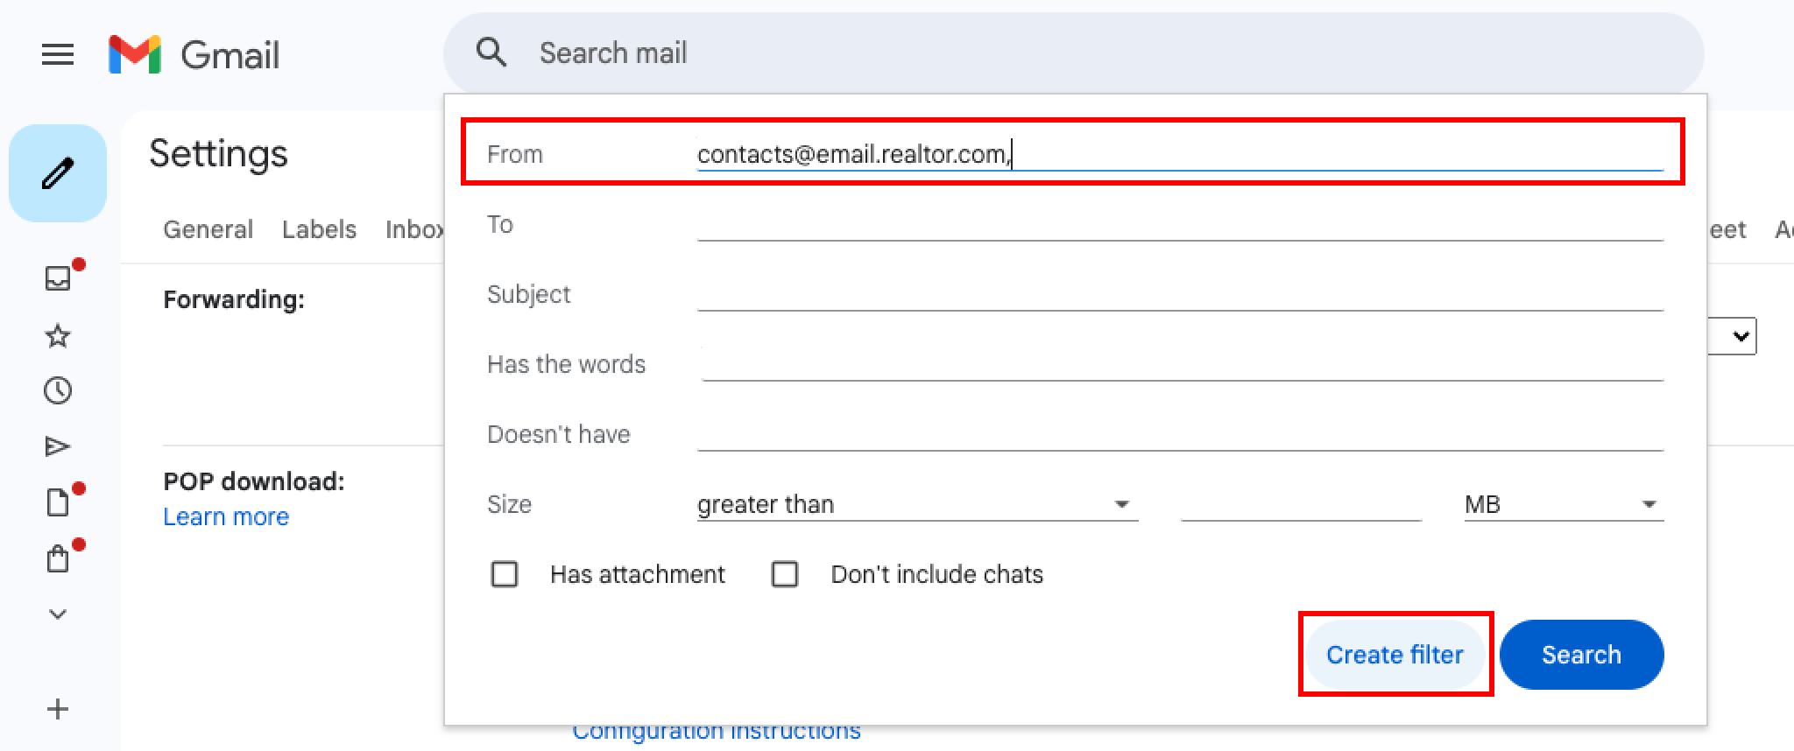This screenshot has height=751, width=1794.
Task: Click the search magnifier icon
Action: (491, 53)
